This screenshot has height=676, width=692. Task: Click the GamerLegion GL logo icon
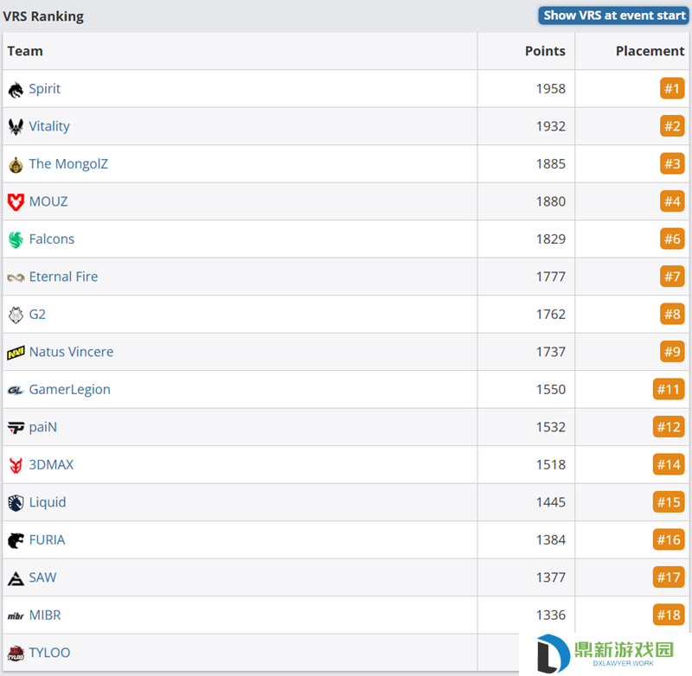16,390
